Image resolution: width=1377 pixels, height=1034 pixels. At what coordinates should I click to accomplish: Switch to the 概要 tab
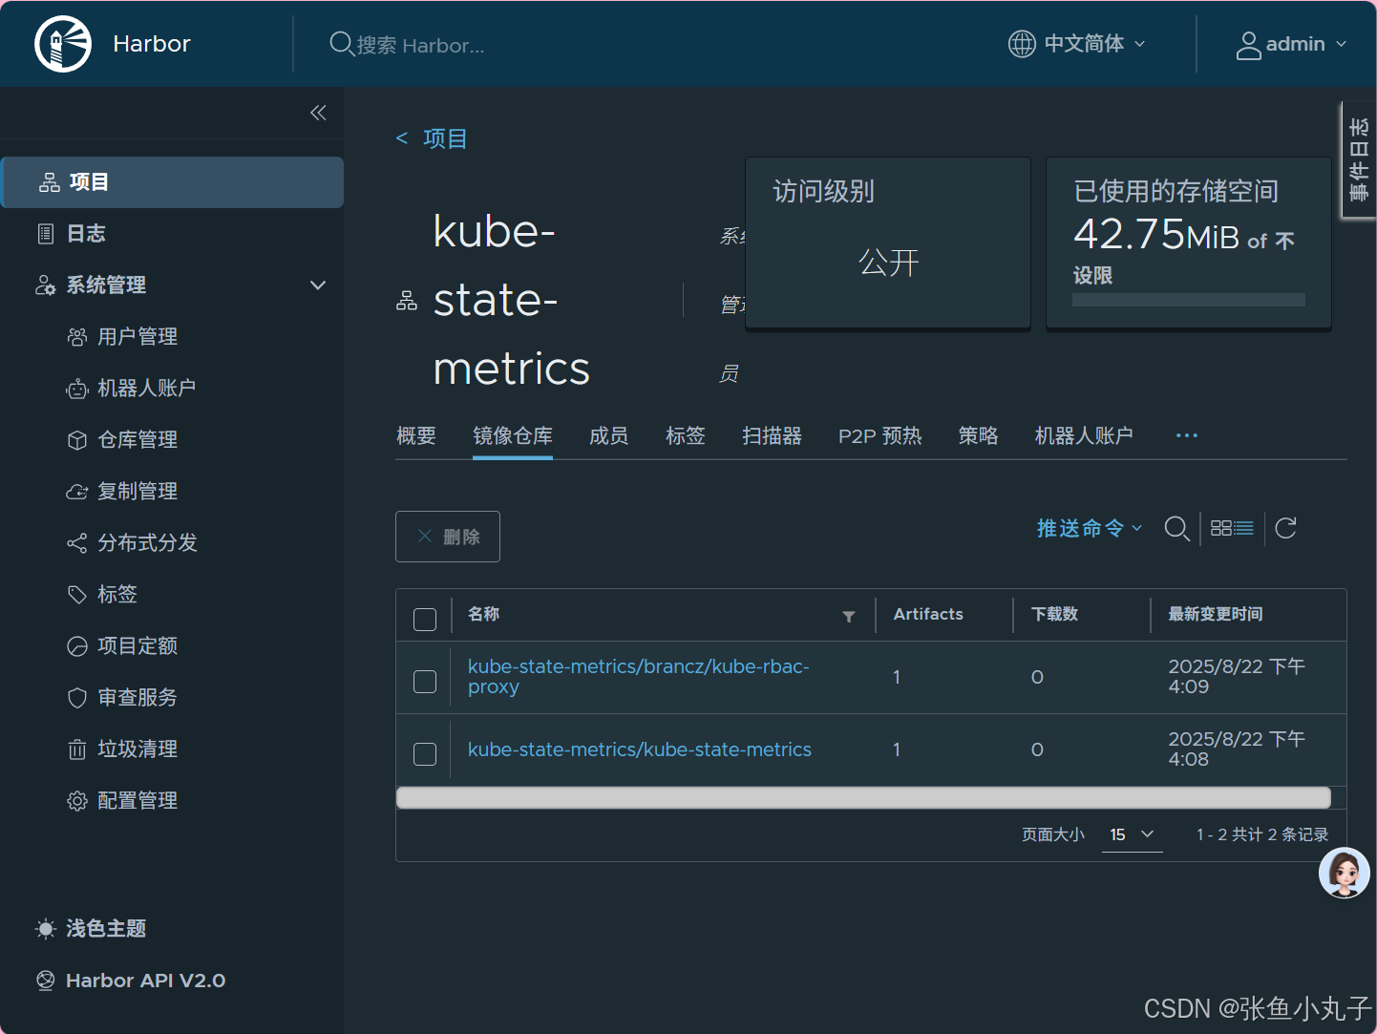coord(416,436)
